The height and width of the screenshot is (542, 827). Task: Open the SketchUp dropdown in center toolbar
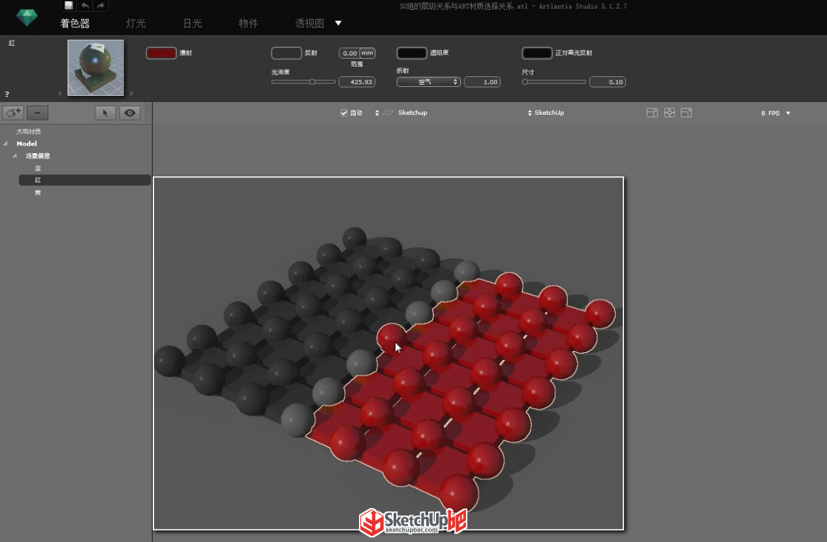click(546, 113)
